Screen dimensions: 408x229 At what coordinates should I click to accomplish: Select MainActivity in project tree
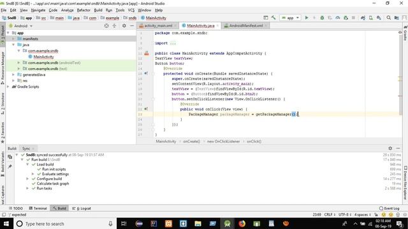click(43, 57)
